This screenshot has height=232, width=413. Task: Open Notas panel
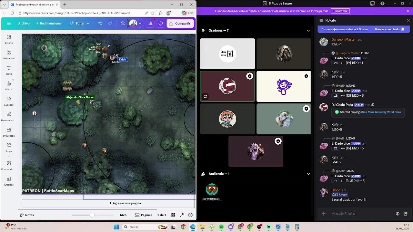point(27,215)
